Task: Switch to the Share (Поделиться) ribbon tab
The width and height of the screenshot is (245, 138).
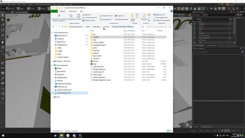Action: point(72,11)
